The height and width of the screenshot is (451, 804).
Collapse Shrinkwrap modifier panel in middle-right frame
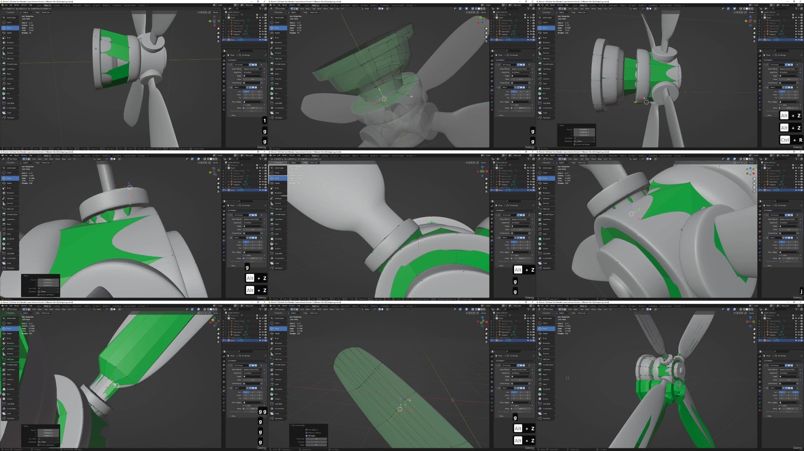(764, 215)
